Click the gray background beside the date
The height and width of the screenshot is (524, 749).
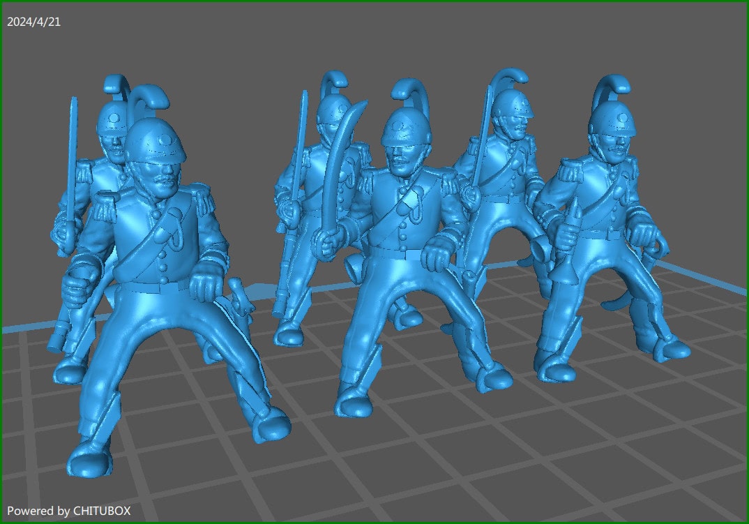point(209,21)
